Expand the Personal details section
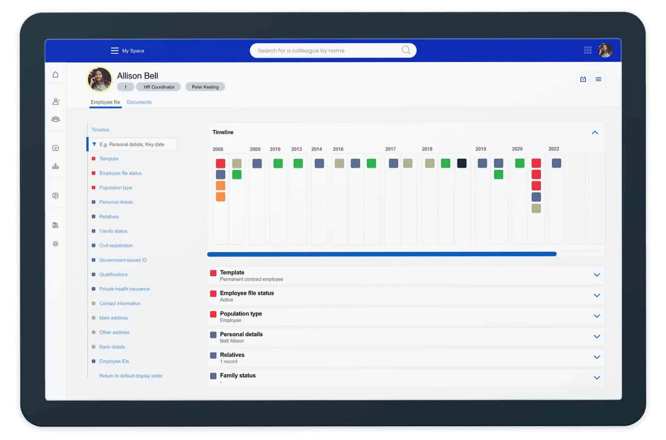The image size is (666, 440). click(x=597, y=337)
